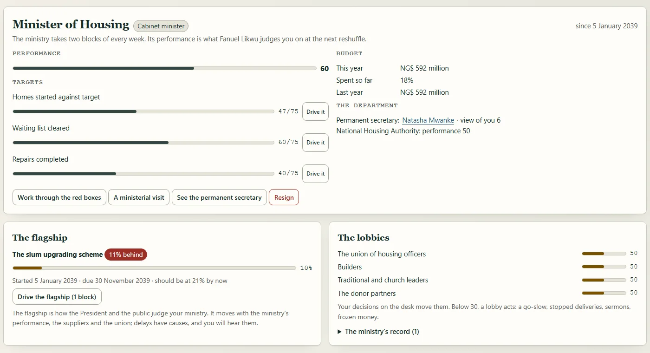Viewport: 650px width, 353px height.
Task: Click the 'Spent so far' 18% value
Action: 407,80
